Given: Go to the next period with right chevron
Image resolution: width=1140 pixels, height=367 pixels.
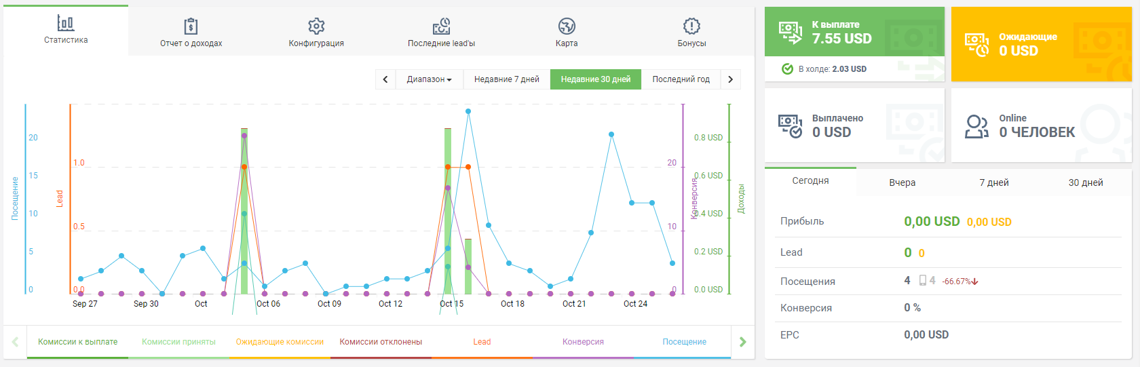Looking at the screenshot, I should (x=730, y=79).
